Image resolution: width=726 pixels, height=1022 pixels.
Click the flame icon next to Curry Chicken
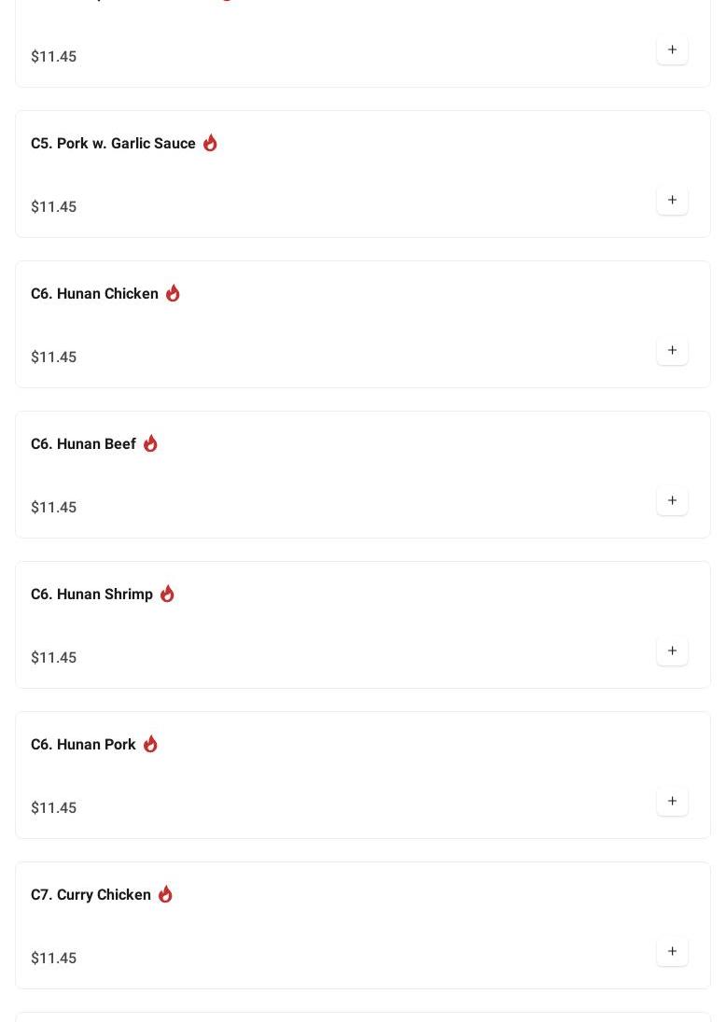click(165, 894)
